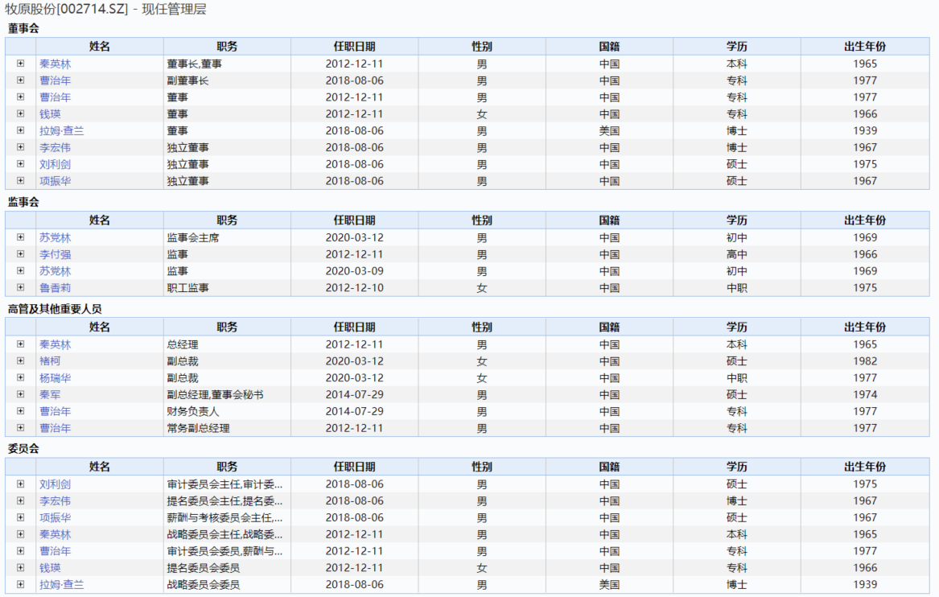Open the 李付强 name link
This screenshot has height=597, width=939.
[x=55, y=254]
